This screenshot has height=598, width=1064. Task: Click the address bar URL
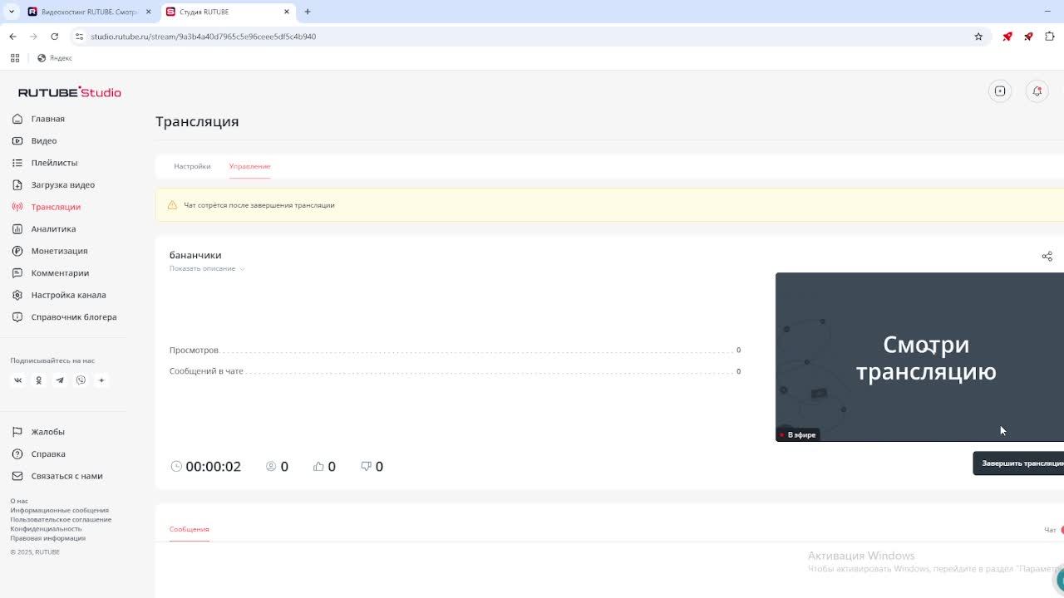click(203, 37)
